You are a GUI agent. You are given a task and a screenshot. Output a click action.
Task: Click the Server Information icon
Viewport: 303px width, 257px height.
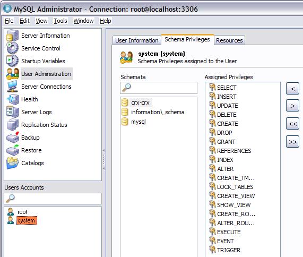pyautogui.click(x=13, y=36)
